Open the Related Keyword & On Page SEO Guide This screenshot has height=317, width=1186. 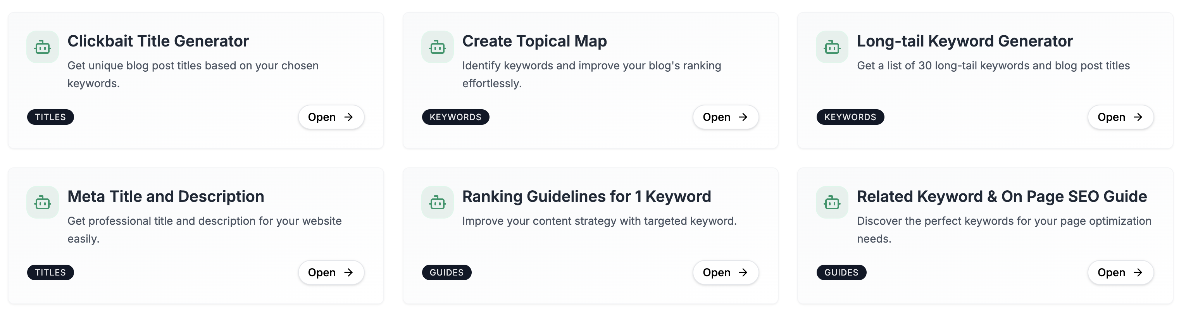tap(1120, 272)
